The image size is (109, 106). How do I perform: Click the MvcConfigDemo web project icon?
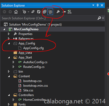[10, 30]
